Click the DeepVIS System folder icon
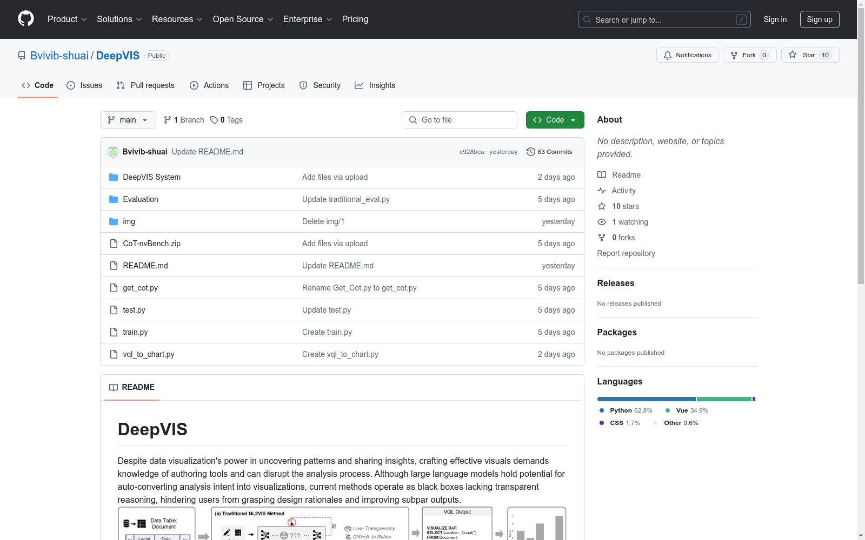This screenshot has width=865, height=540. [114, 177]
